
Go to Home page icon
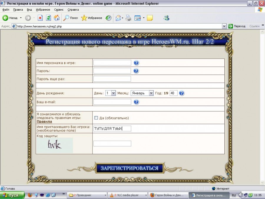coord(57,18)
